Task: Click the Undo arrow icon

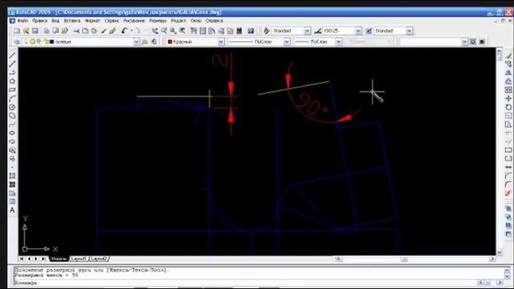Action: tap(124, 31)
